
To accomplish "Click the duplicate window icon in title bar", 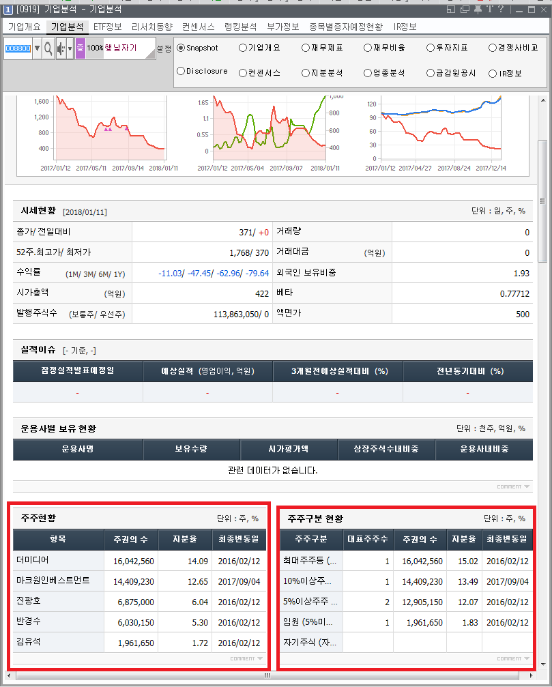I will tap(465, 9).
